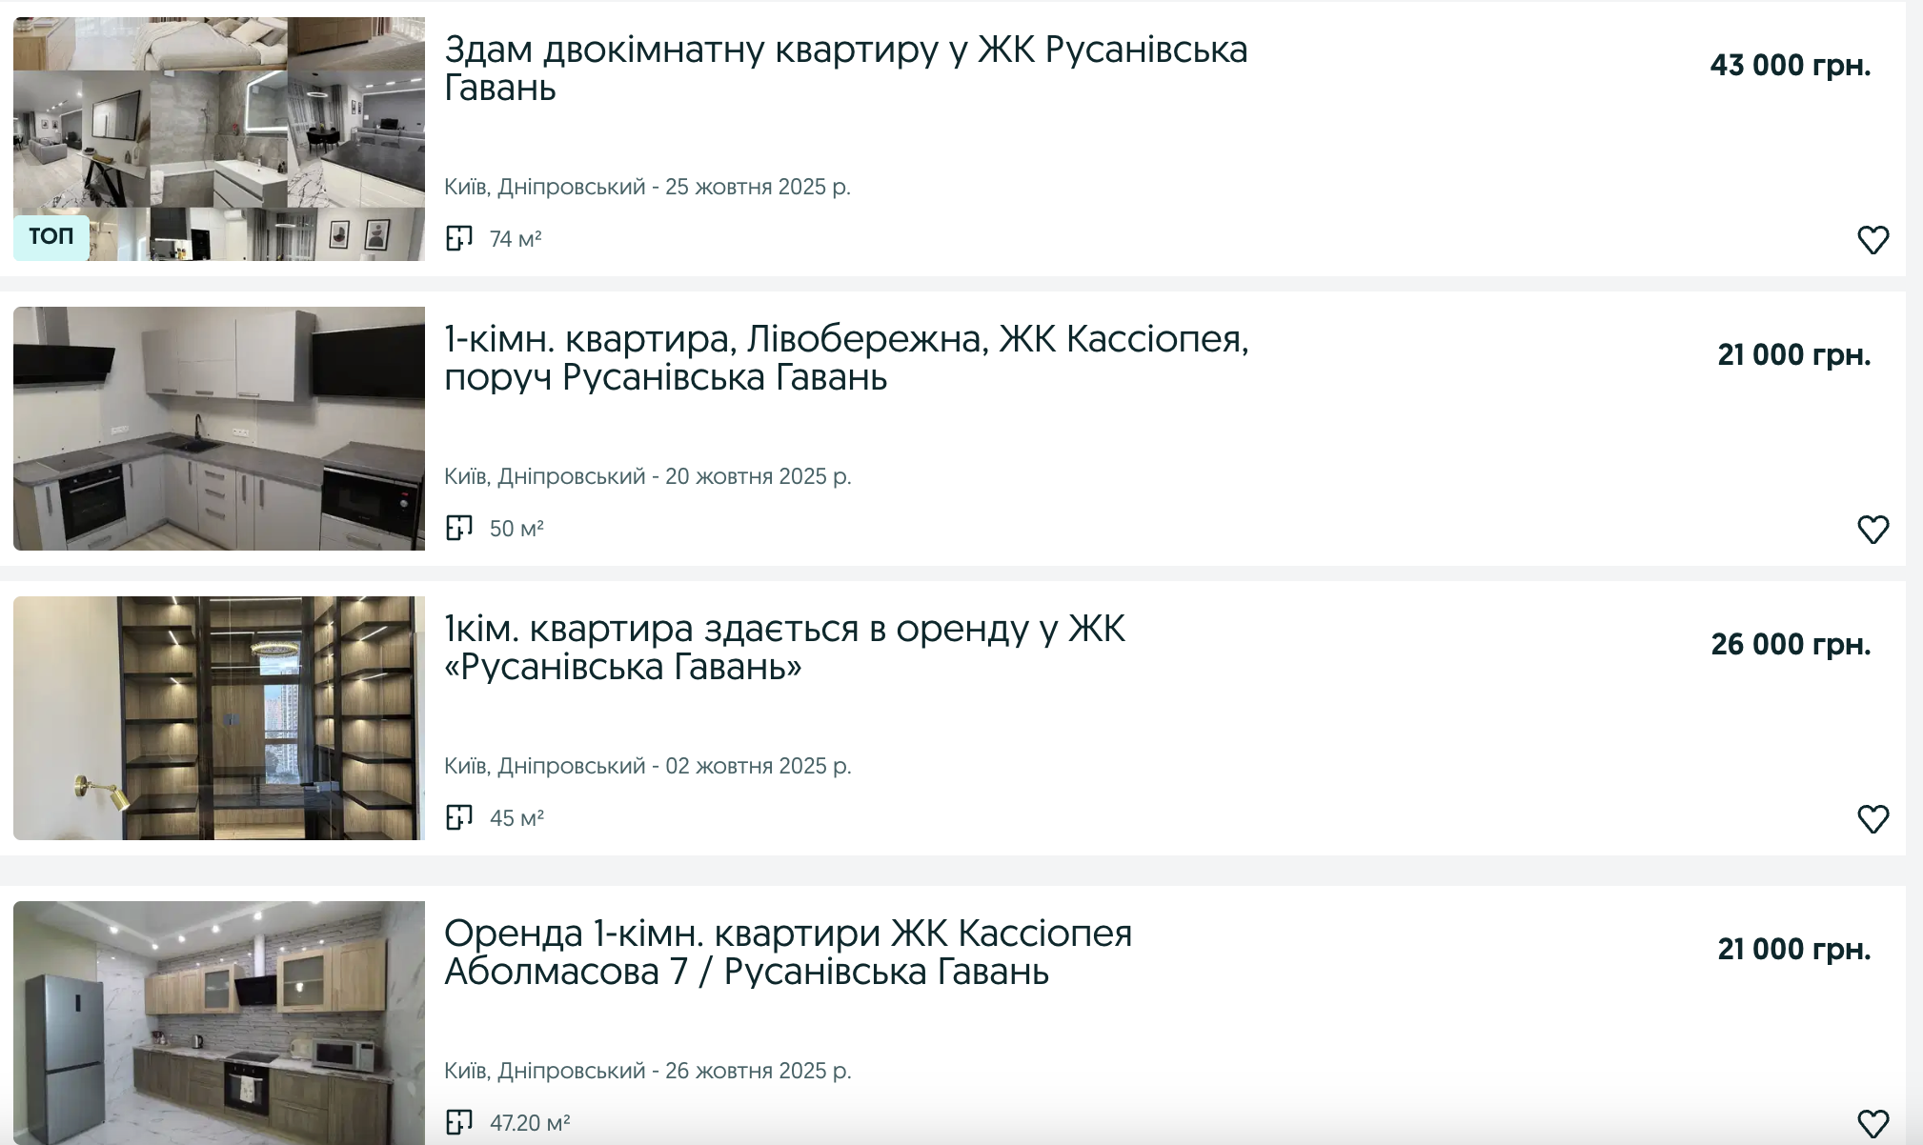Open '1кім. квартира здається в оренду' listing

(783, 648)
